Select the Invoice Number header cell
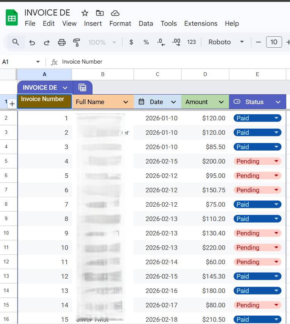The image size is (290, 324). click(x=44, y=101)
